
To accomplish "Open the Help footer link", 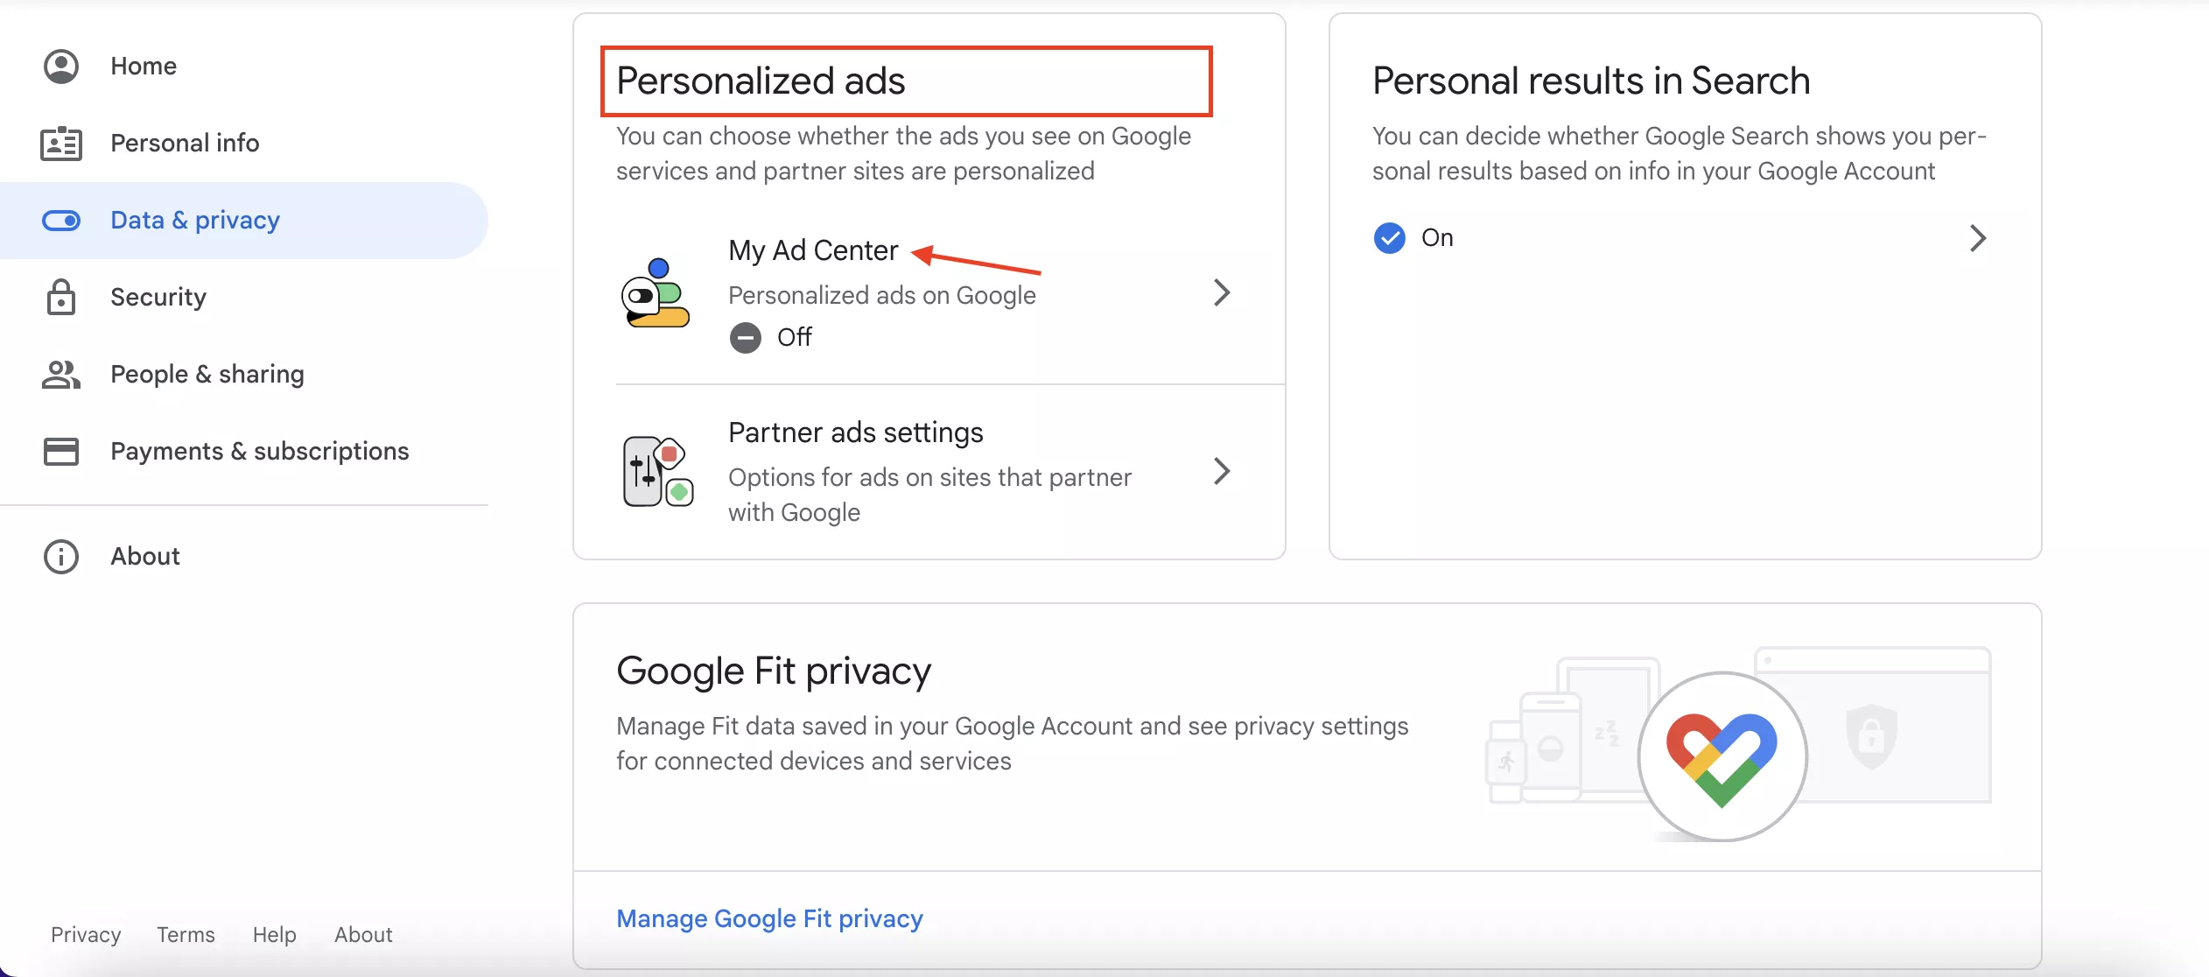I will [x=274, y=935].
